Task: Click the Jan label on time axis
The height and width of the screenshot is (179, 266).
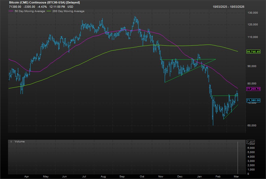Action: click(199, 176)
